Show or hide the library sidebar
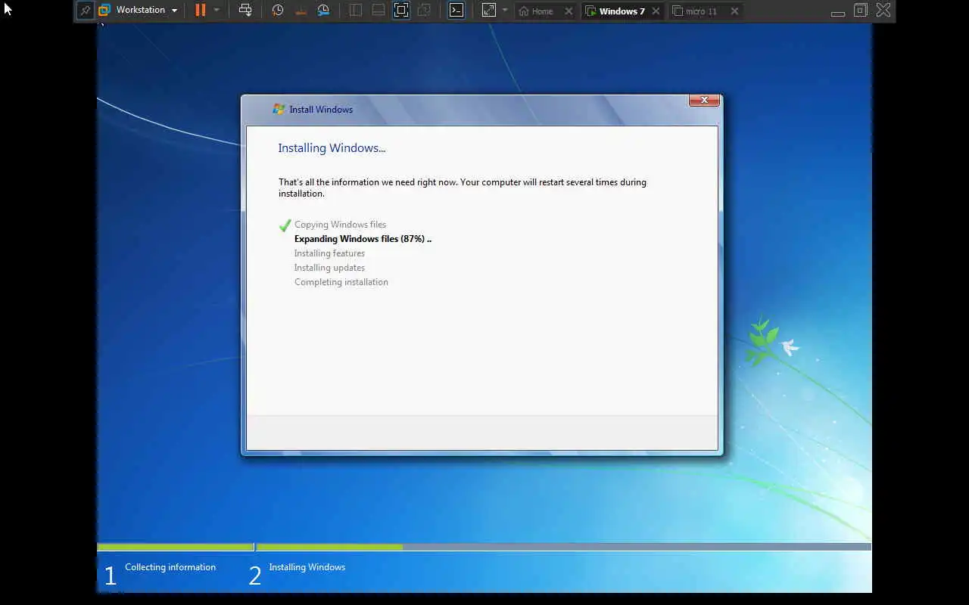969x605 pixels. (x=356, y=11)
